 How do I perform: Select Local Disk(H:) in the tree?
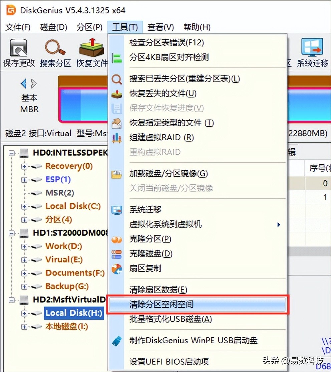(74, 313)
